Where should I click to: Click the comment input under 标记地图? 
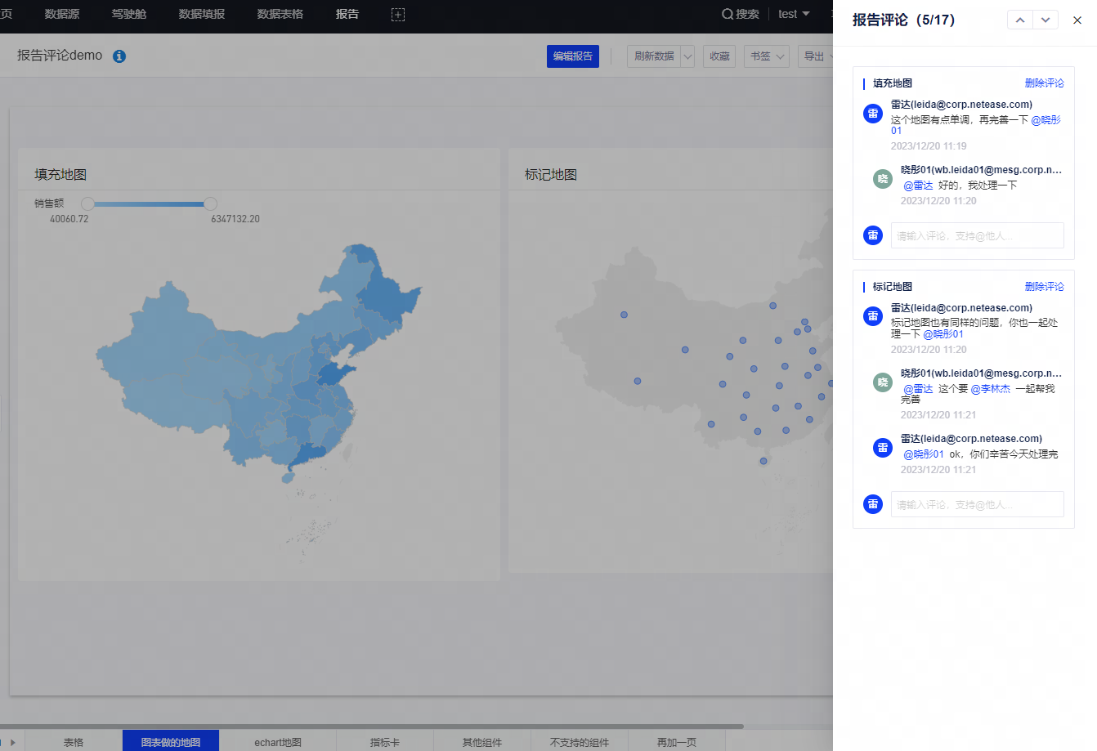click(977, 505)
